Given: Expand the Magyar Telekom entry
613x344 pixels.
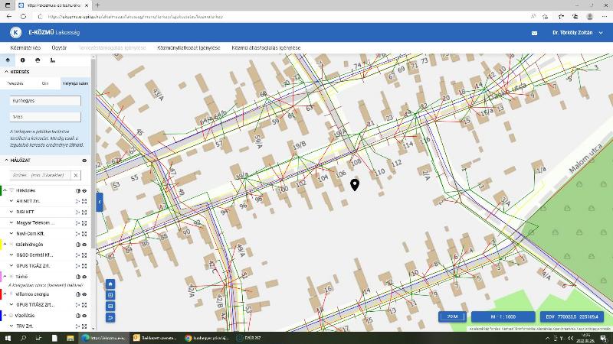Looking at the screenshot, I should (x=11, y=223).
